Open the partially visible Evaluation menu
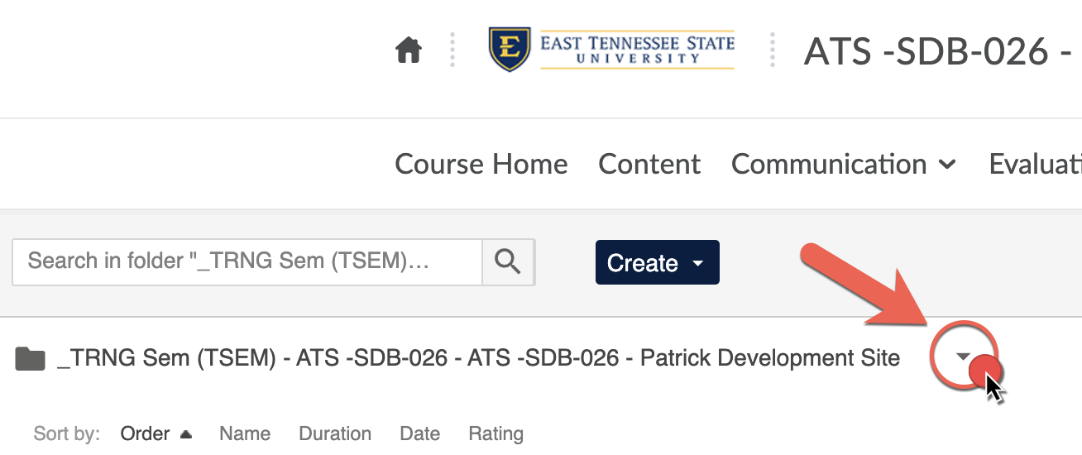Viewport: 1082px width, 455px height. tap(1035, 164)
